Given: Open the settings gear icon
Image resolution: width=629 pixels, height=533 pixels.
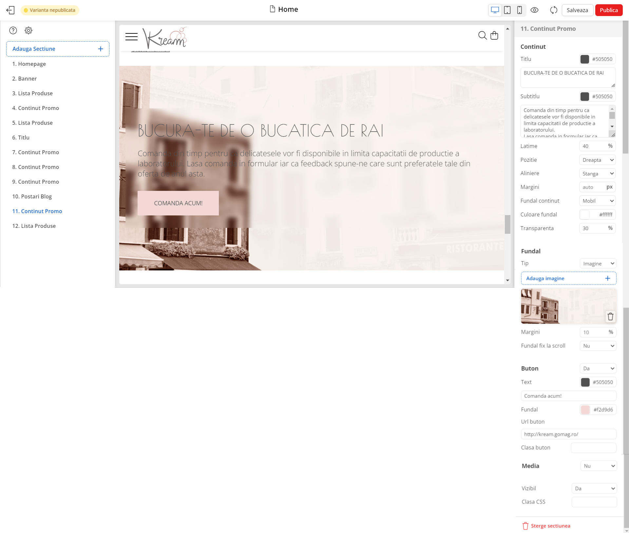Looking at the screenshot, I should click(29, 30).
